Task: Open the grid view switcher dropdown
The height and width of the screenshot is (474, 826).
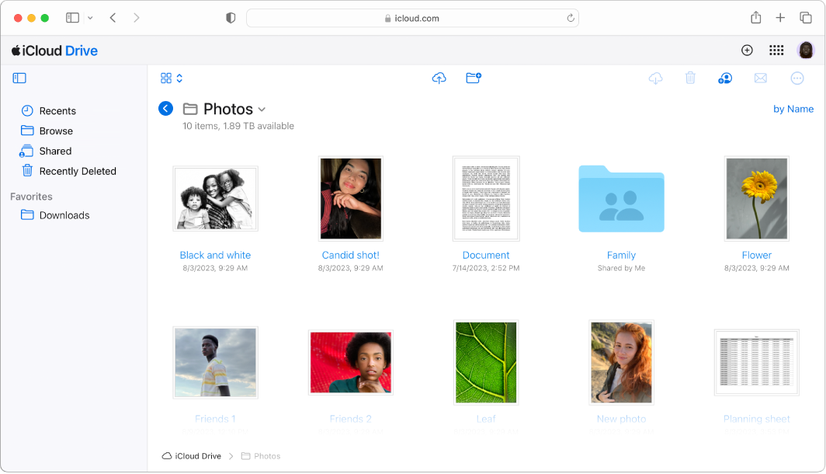Action: point(172,78)
